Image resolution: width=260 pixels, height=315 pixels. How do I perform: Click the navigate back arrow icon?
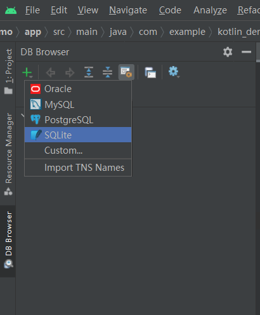click(x=51, y=72)
